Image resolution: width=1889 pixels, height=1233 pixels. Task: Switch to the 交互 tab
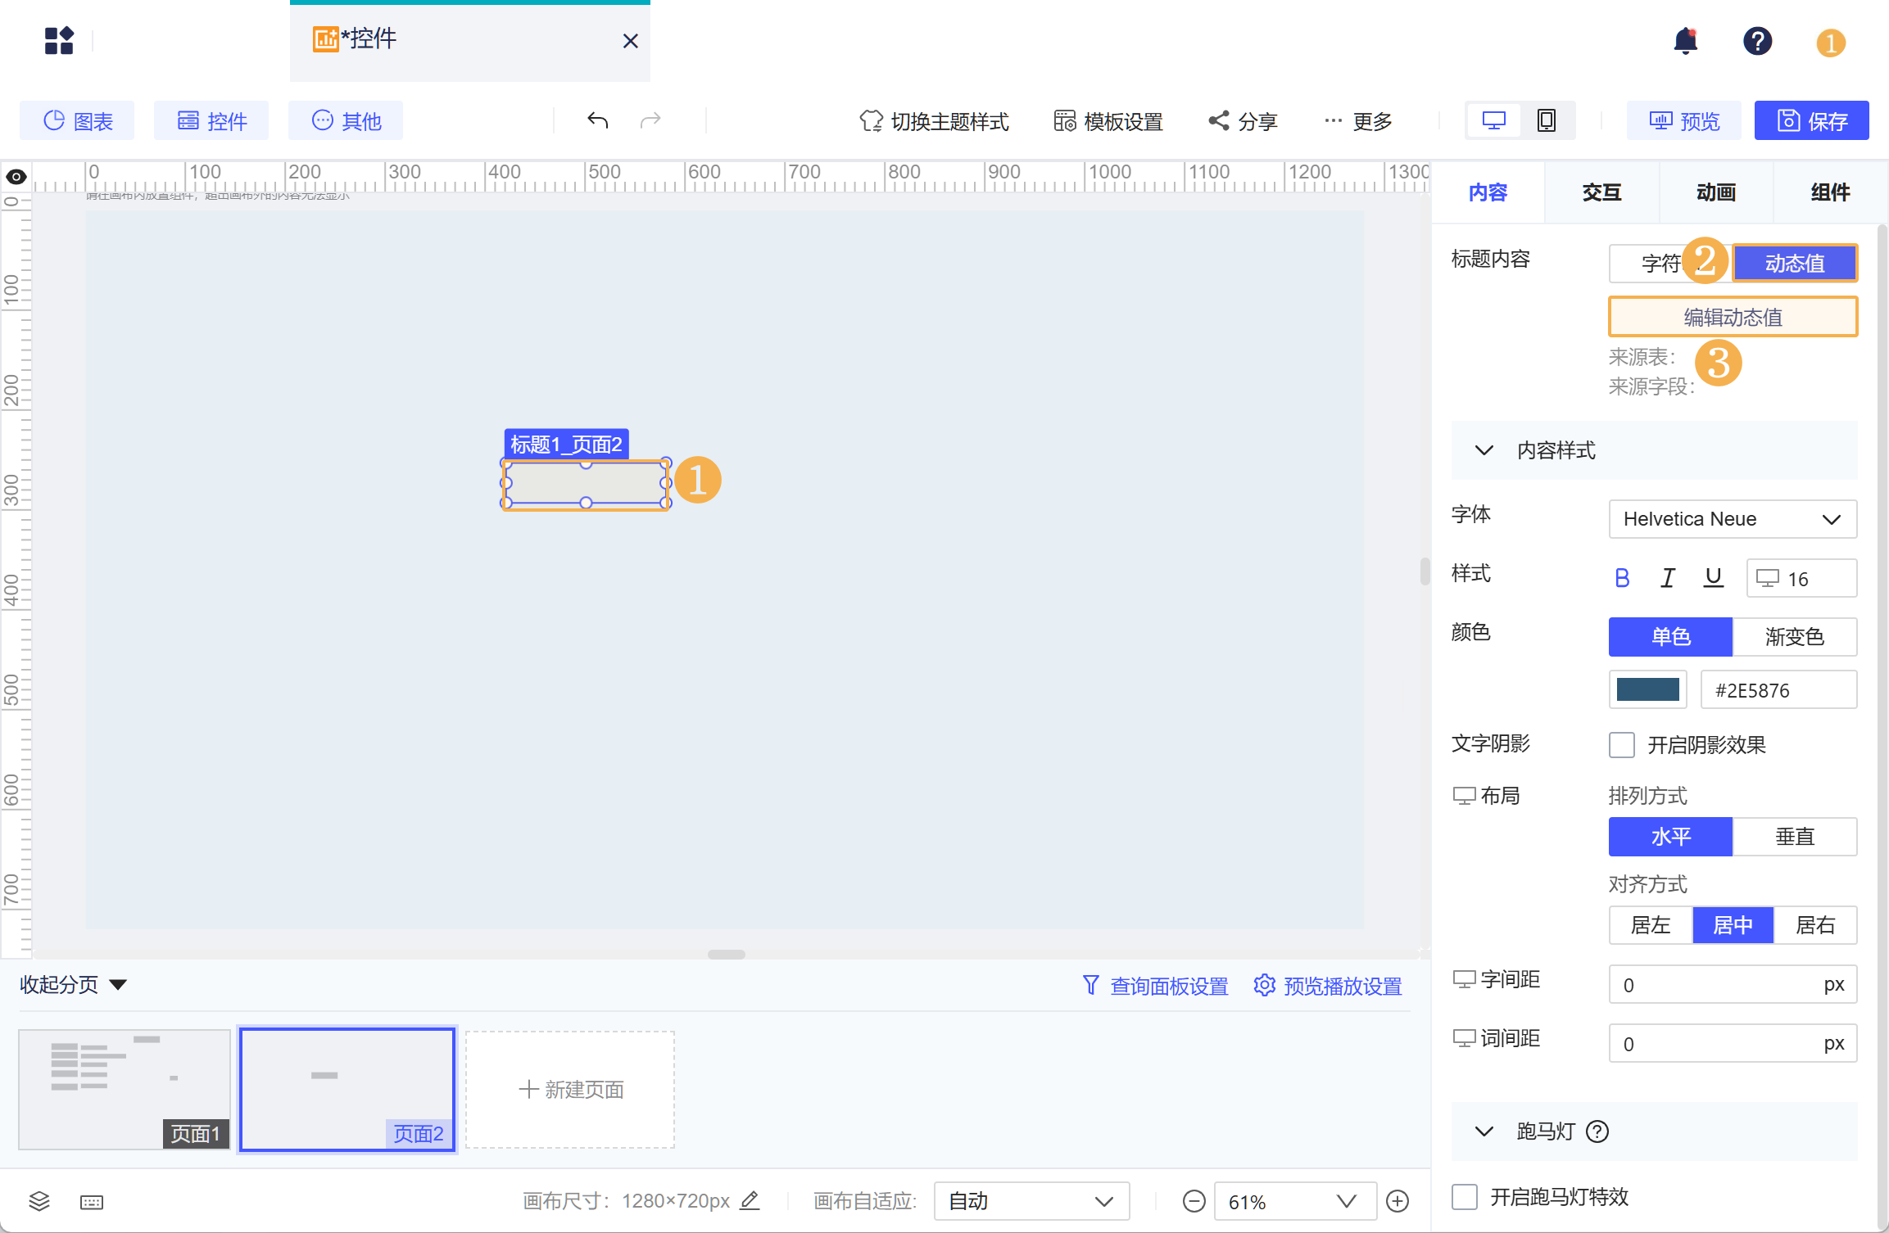(1601, 192)
